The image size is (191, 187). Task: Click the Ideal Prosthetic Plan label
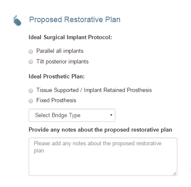pyautogui.click(x=56, y=76)
